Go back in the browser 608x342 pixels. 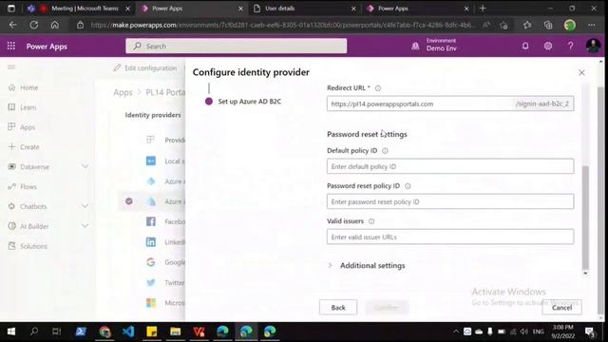tap(12, 26)
